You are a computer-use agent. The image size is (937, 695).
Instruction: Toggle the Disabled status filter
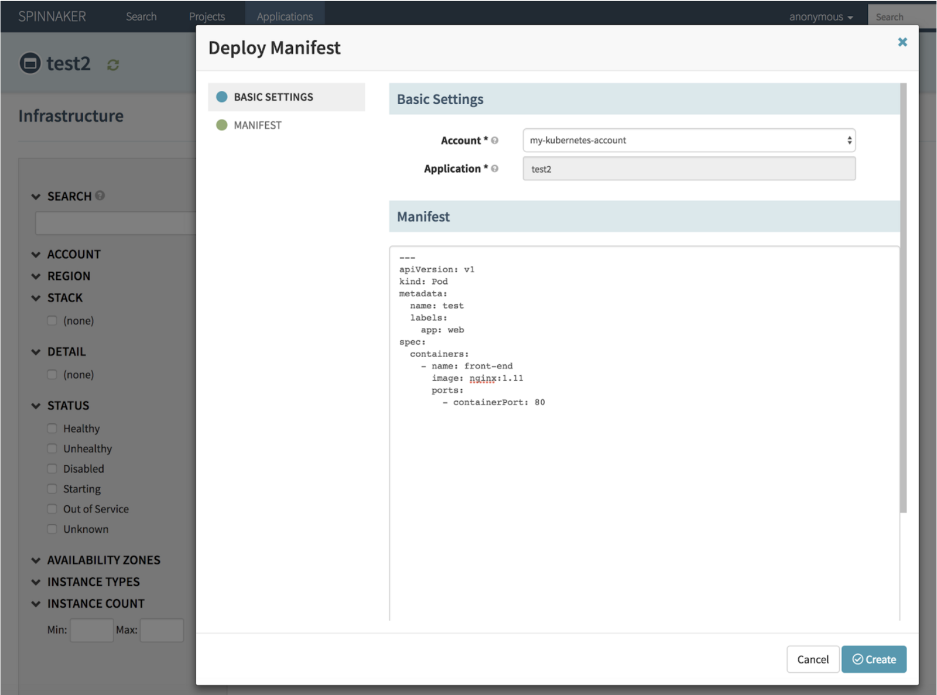[x=52, y=468]
